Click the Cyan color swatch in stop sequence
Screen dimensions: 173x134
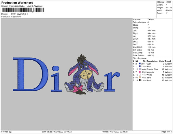click(x=140, y=64)
